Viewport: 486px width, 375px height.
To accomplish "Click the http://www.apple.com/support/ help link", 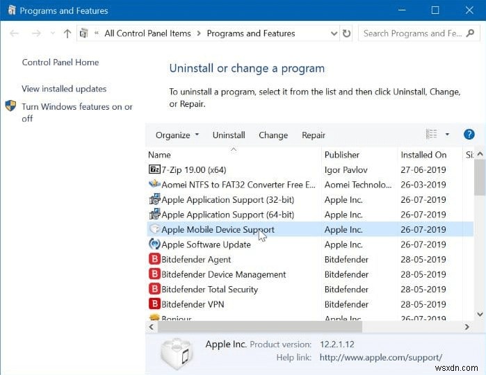I will coord(380,358).
